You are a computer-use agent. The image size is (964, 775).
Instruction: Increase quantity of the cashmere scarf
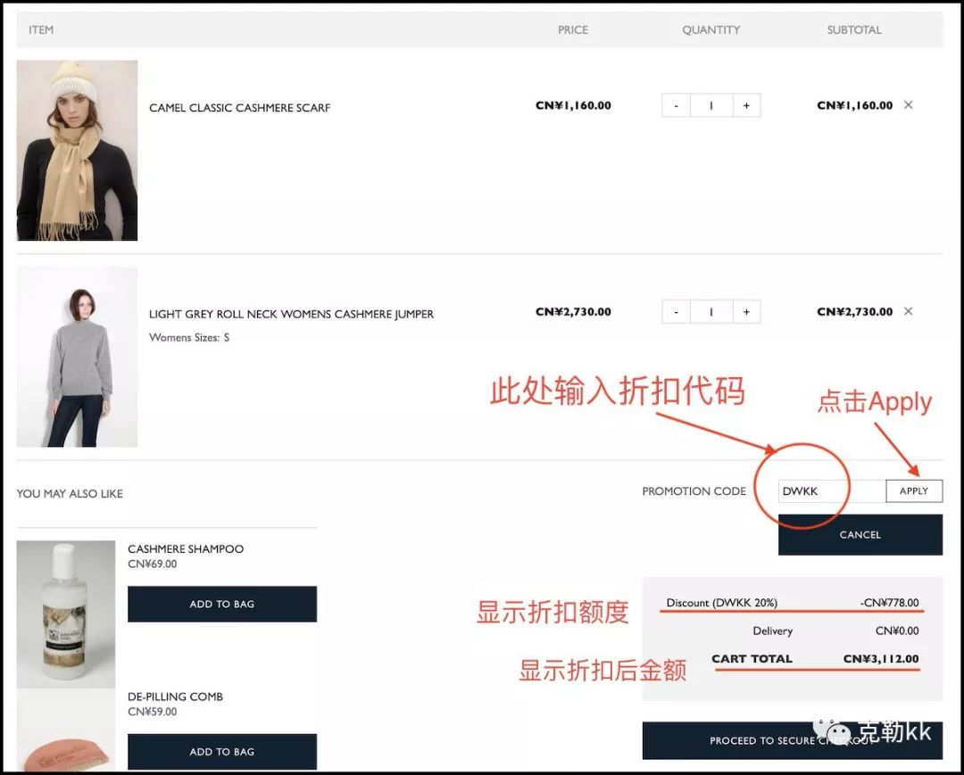pos(746,104)
